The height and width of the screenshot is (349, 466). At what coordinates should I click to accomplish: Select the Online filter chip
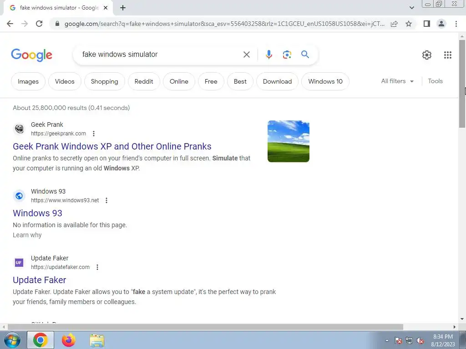(179, 81)
